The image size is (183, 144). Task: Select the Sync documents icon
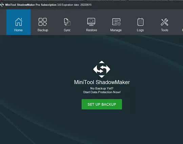pos(67,22)
